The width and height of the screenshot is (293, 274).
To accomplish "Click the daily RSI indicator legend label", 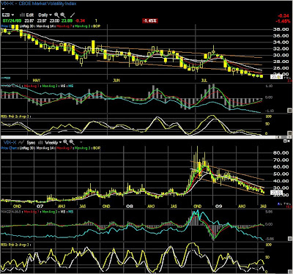I will coord(15,116).
